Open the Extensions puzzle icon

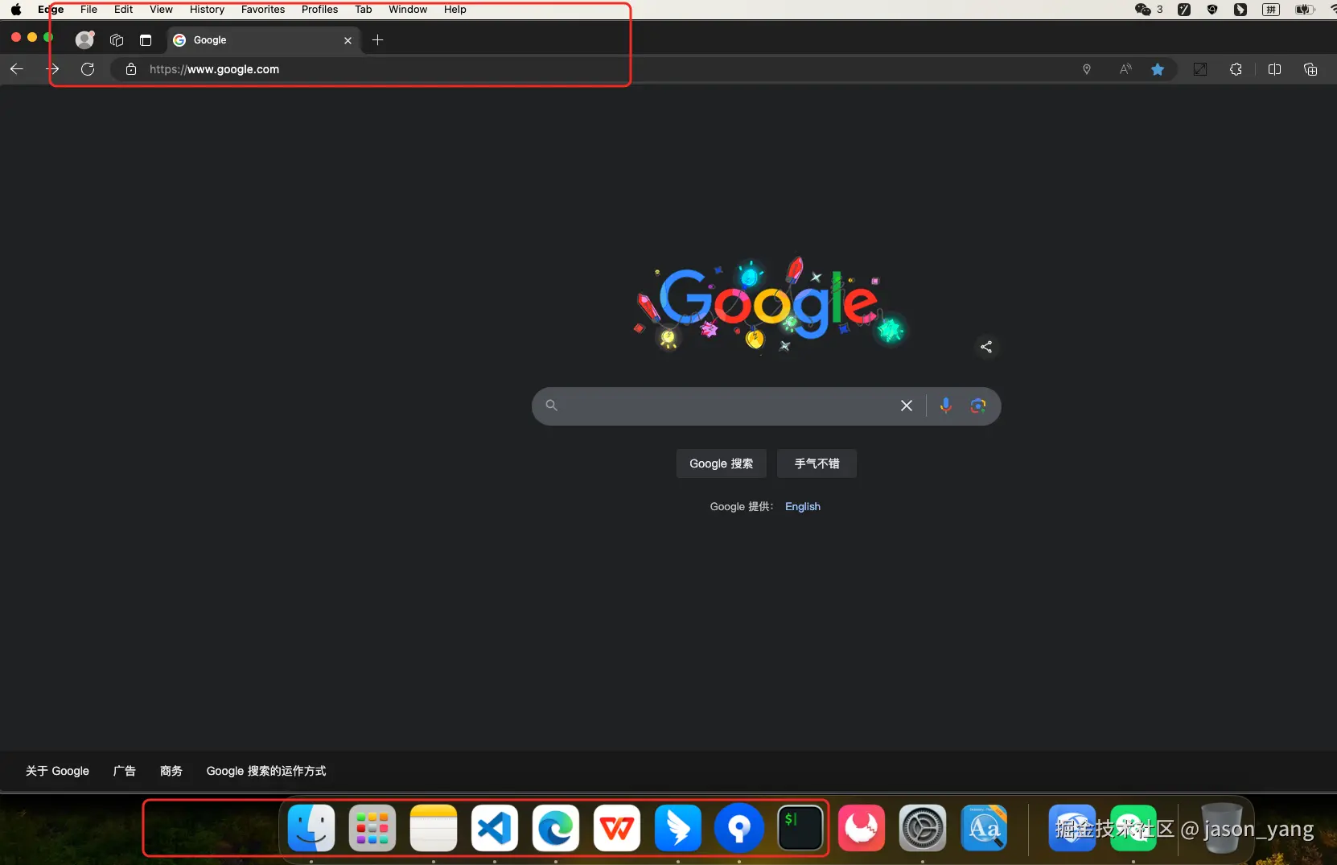pyautogui.click(x=1236, y=69)
